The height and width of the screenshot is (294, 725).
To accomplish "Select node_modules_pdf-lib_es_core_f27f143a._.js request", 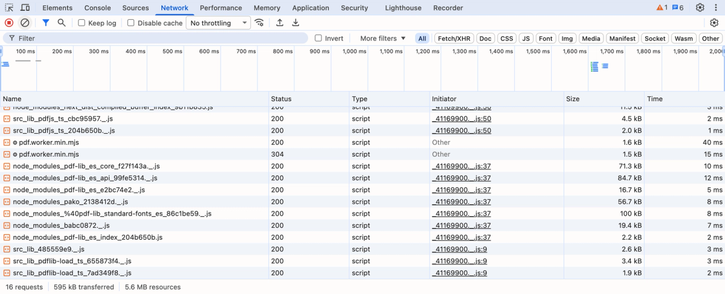I will [362, 166].
